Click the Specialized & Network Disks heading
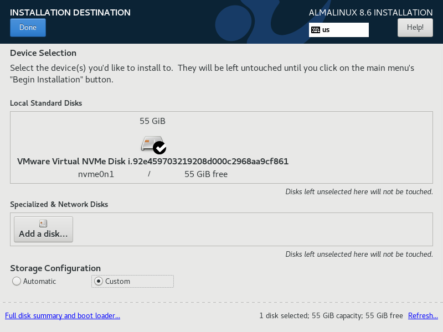Viewport: 443px width, 332px height. point(59,204)
